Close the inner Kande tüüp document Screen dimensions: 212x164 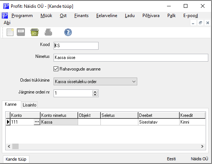click(208, 23)
